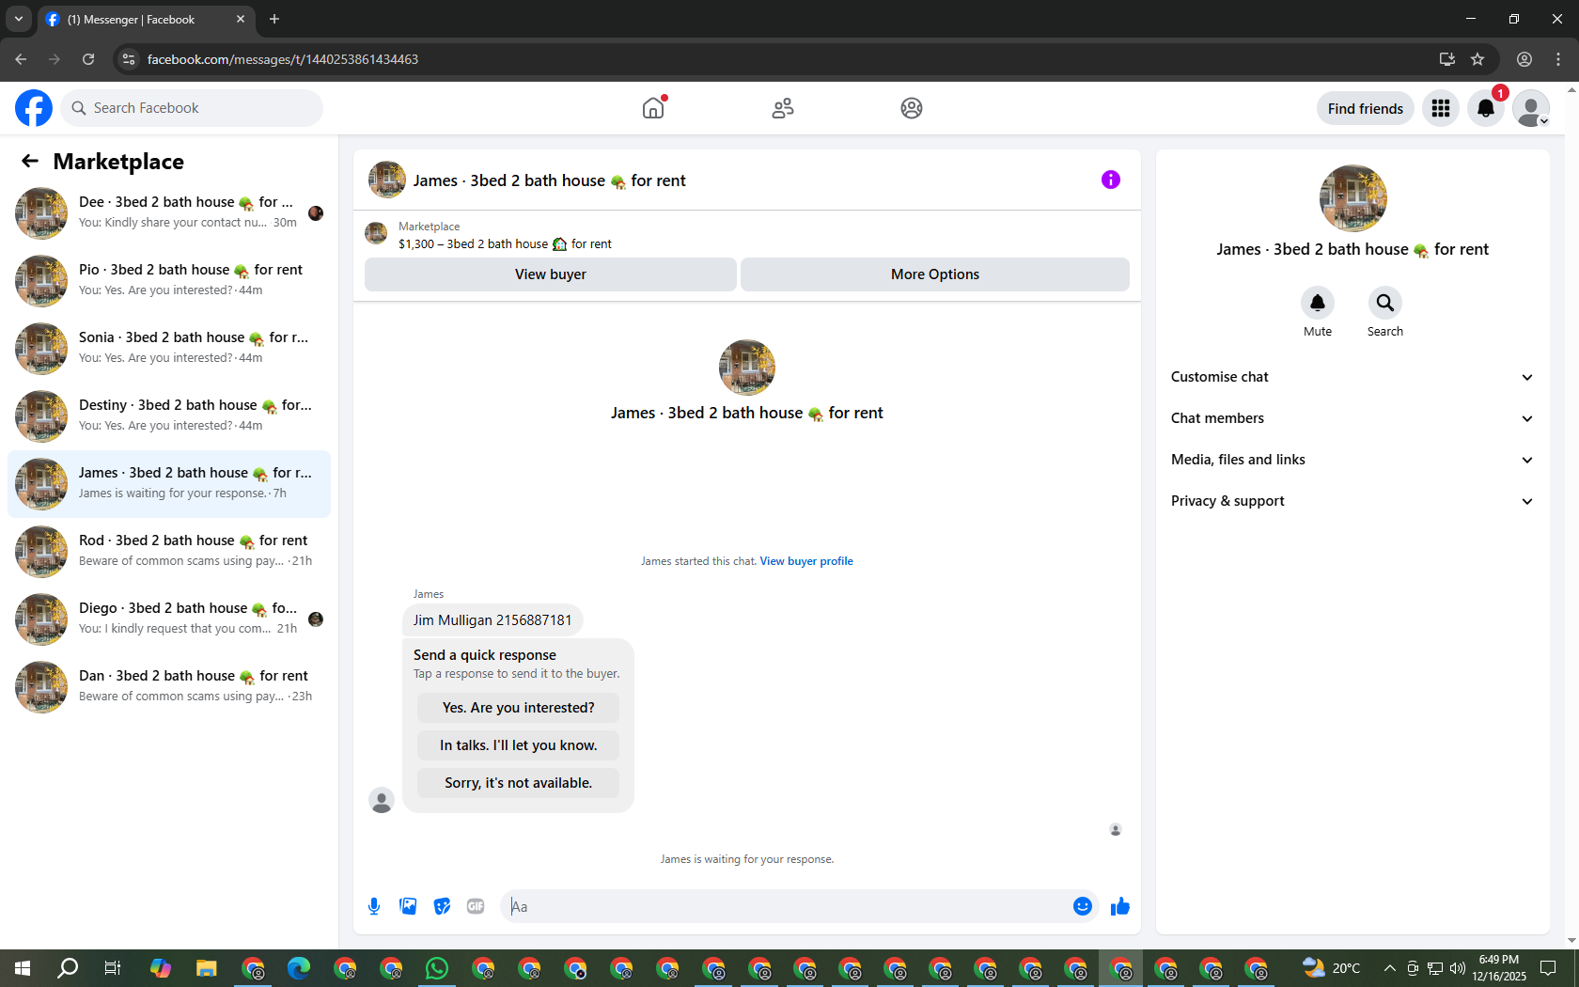Click the address bar URL
The height and width of the screenshot is (987, 1579).
(x=283, y=59)
